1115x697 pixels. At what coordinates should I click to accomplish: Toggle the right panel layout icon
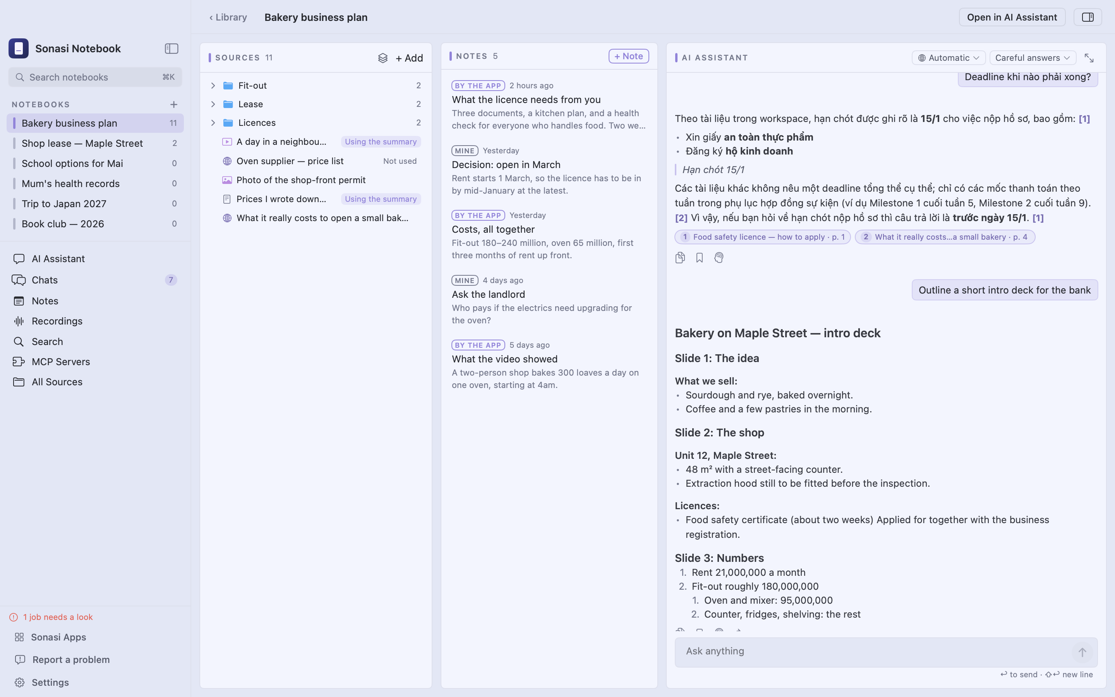1088,17
